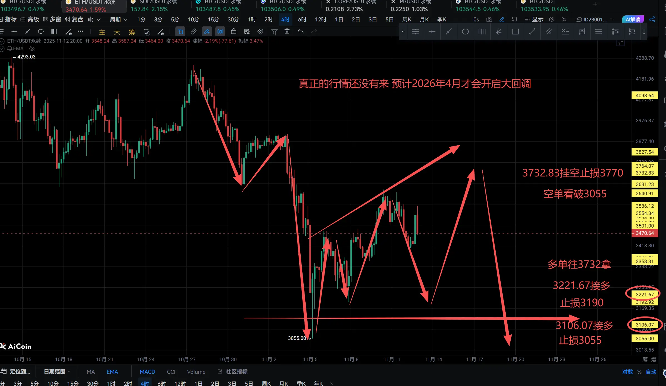Click the trash icon to delete drawings
This screenshot has height=386, width=666.
tap(287, 31)
